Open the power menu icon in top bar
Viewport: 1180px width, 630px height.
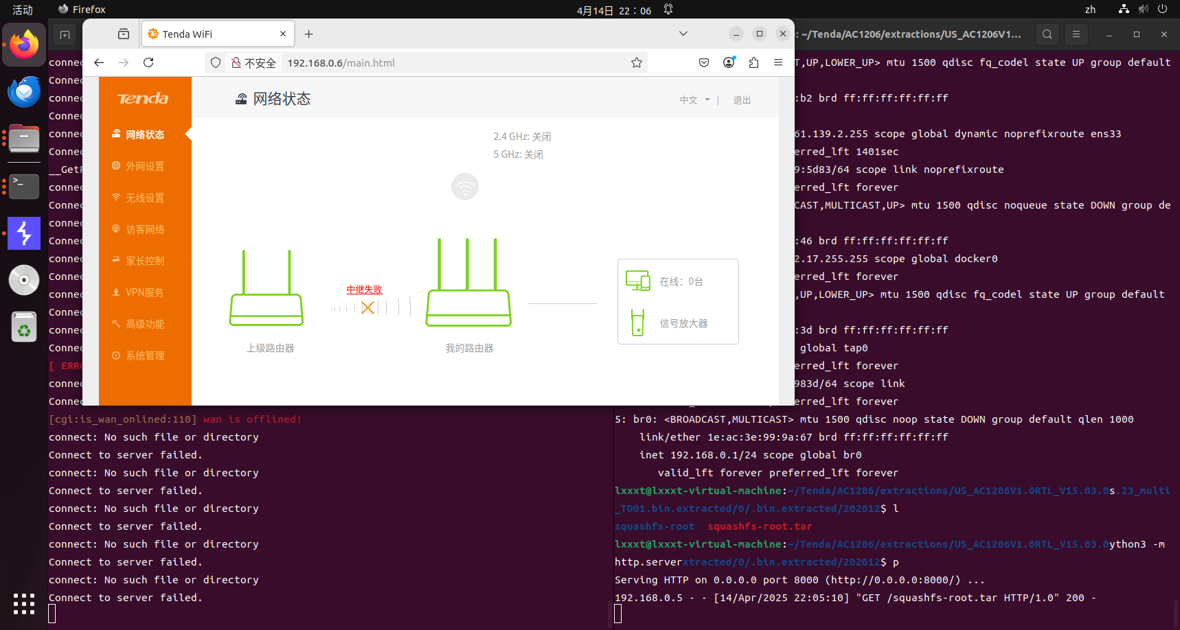point(1162,9)
